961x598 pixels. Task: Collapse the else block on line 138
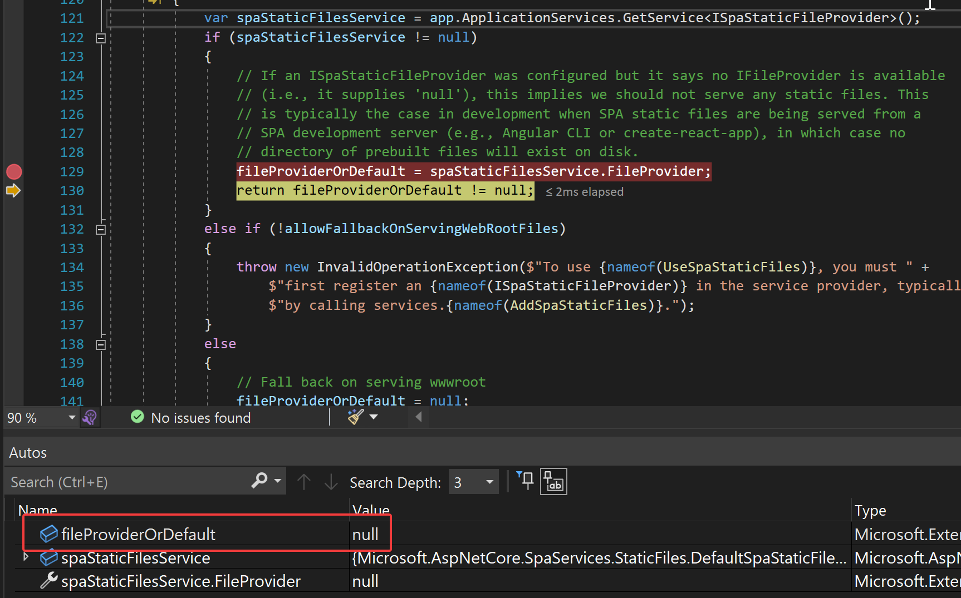coord(101,345)
